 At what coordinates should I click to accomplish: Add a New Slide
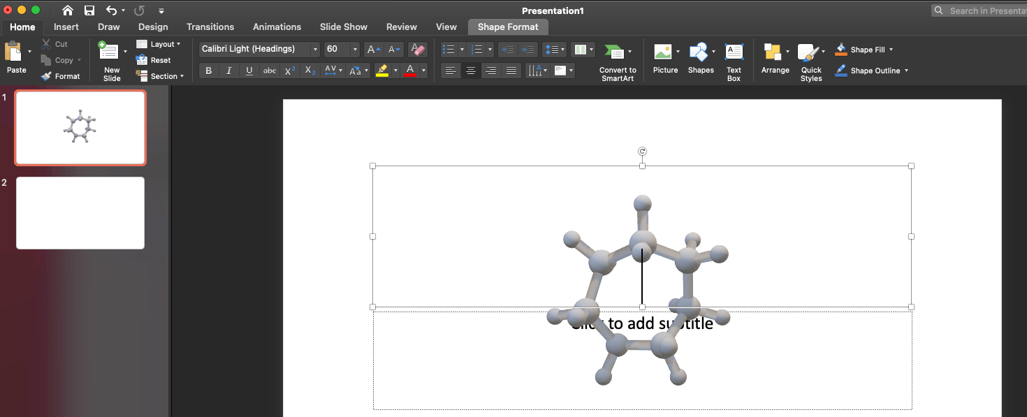pyautogui.click(x=108, y=52)
